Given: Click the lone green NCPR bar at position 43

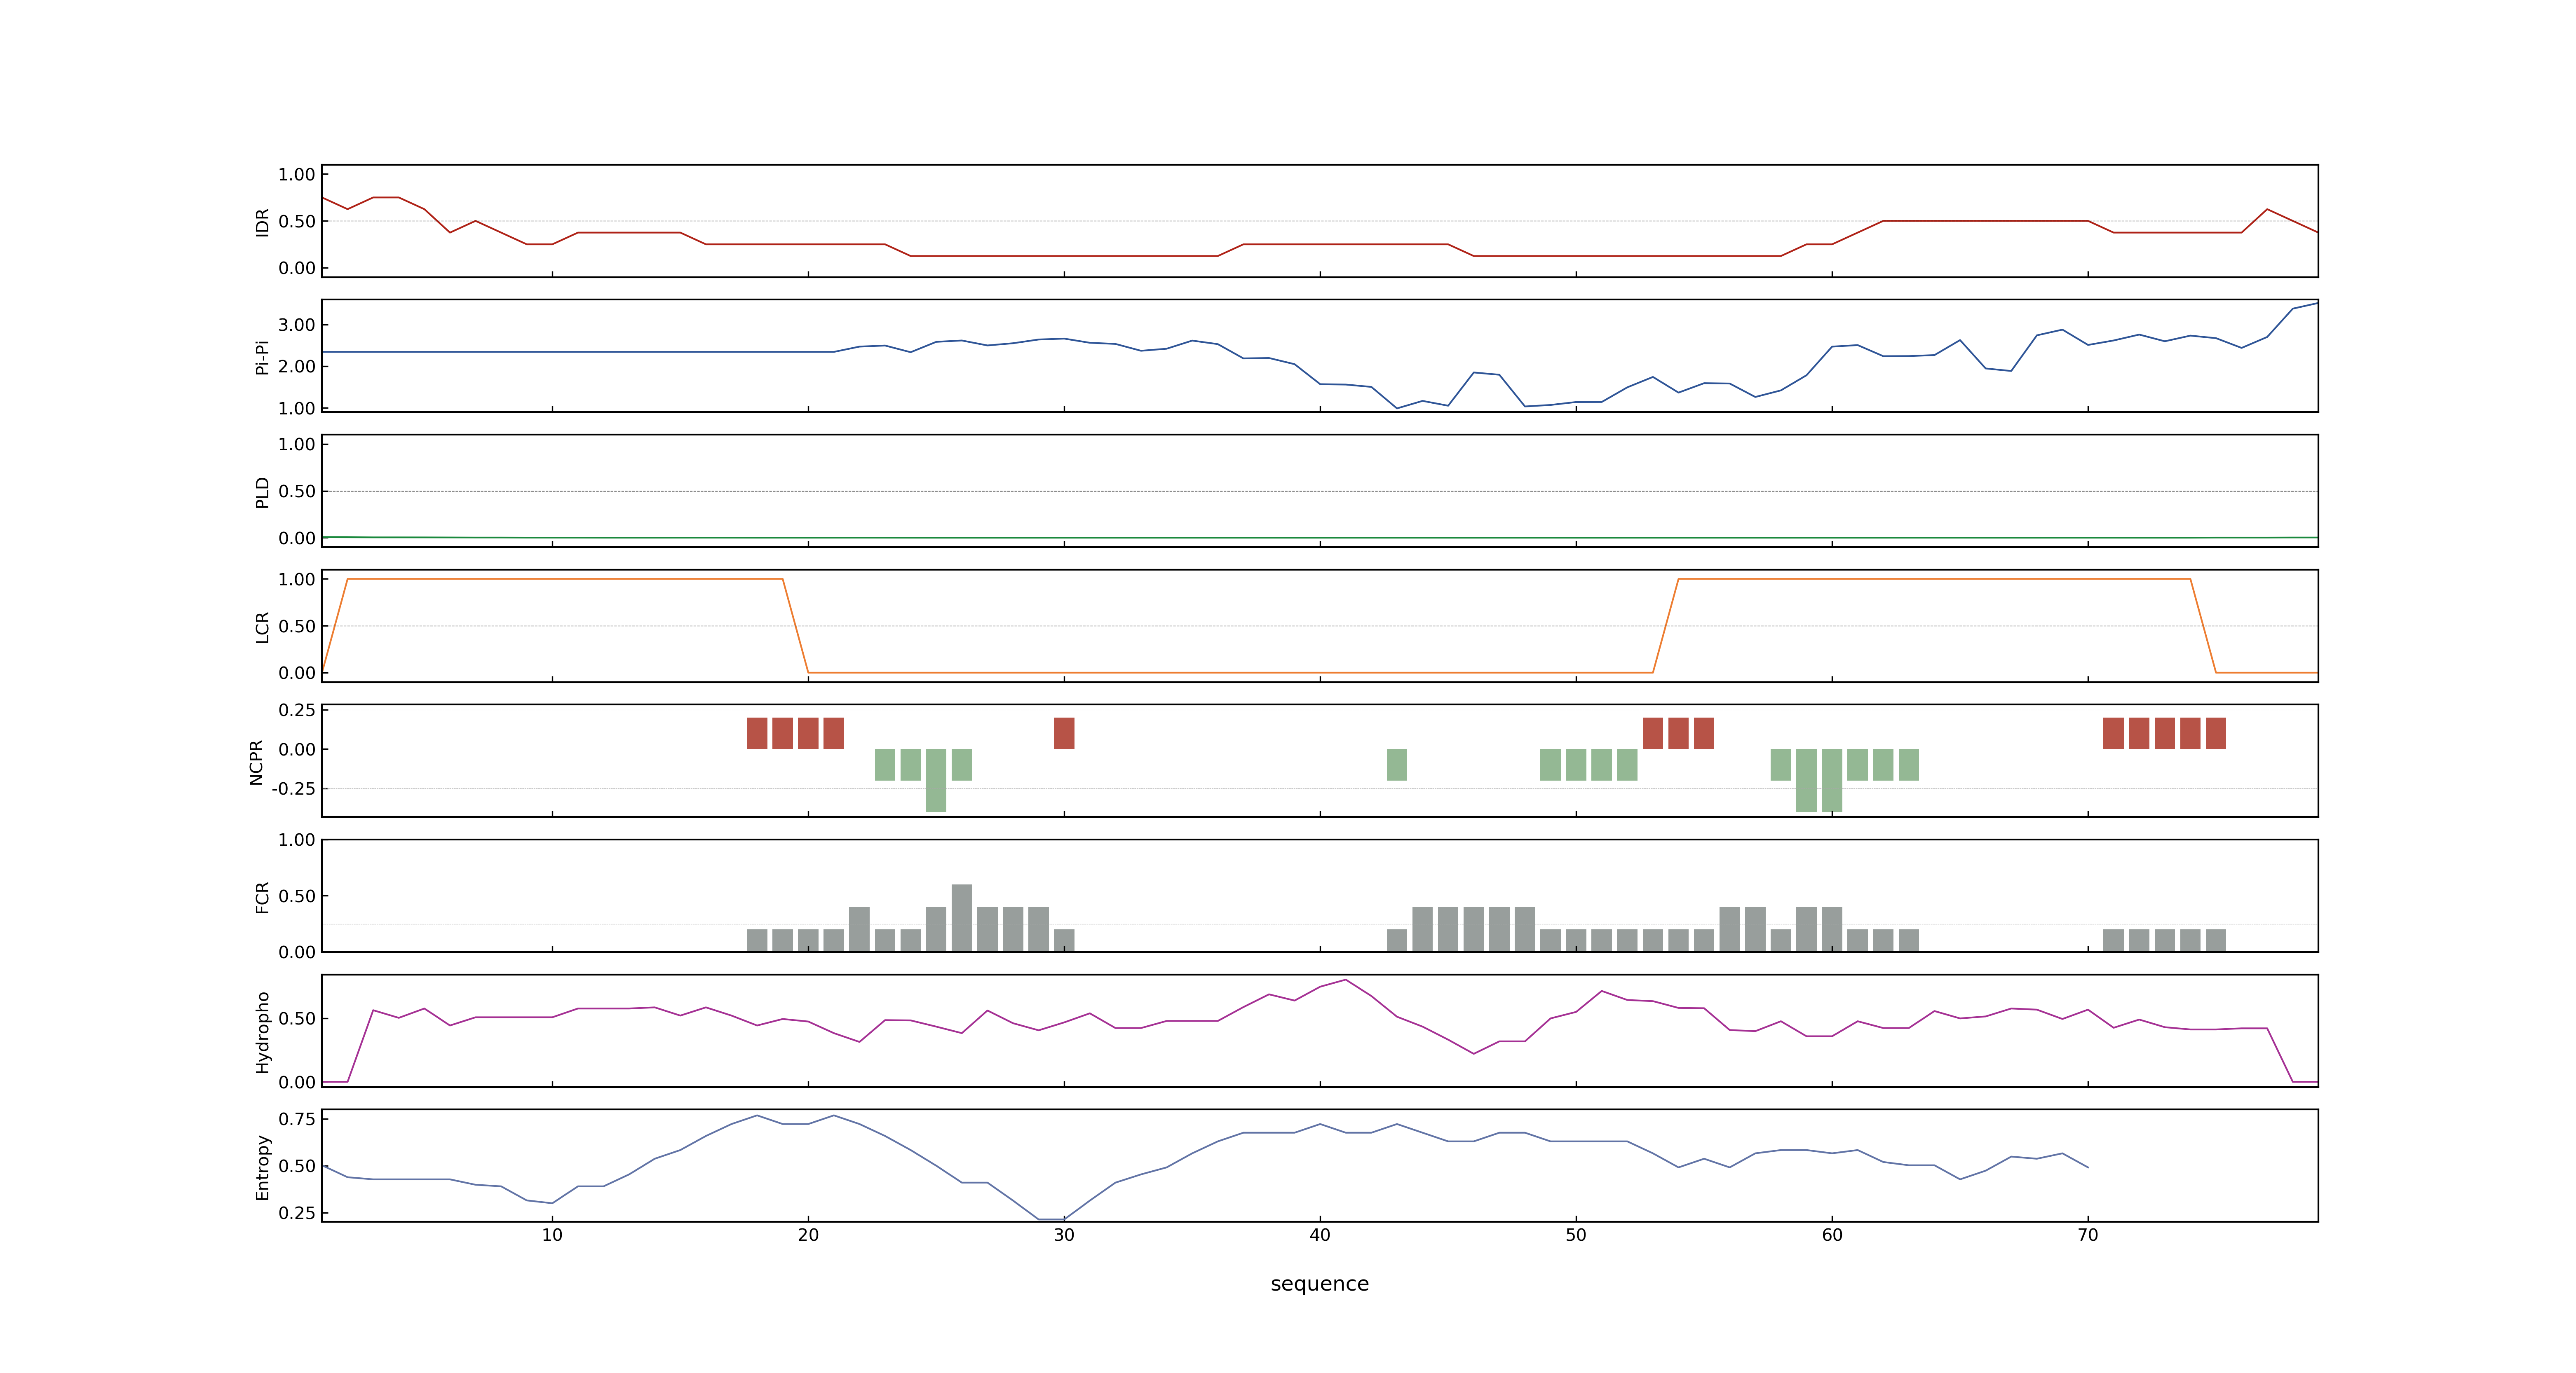Looking at the screenshot, I should (1397, 765).
